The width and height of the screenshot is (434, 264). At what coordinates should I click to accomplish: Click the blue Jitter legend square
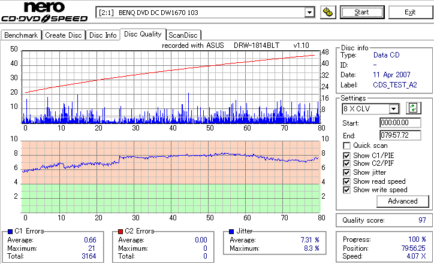click(231, 232)
